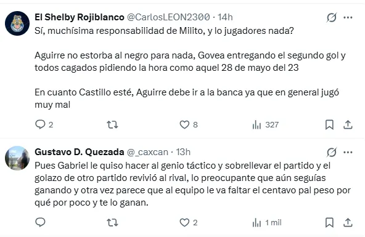This screenshot has width=365, height=237.
Task: Repost the tweet by @CarlosLEON2300
Action: point(112,125)
